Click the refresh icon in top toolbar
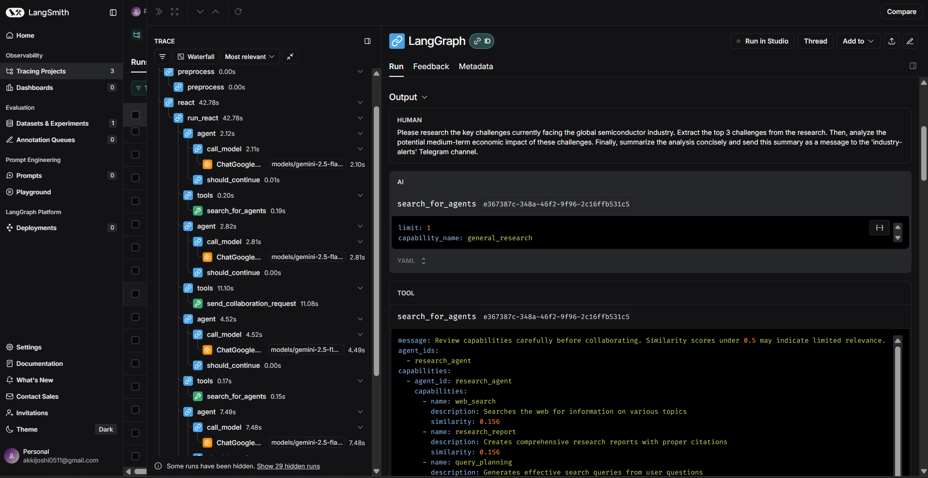 pos(238,12)
